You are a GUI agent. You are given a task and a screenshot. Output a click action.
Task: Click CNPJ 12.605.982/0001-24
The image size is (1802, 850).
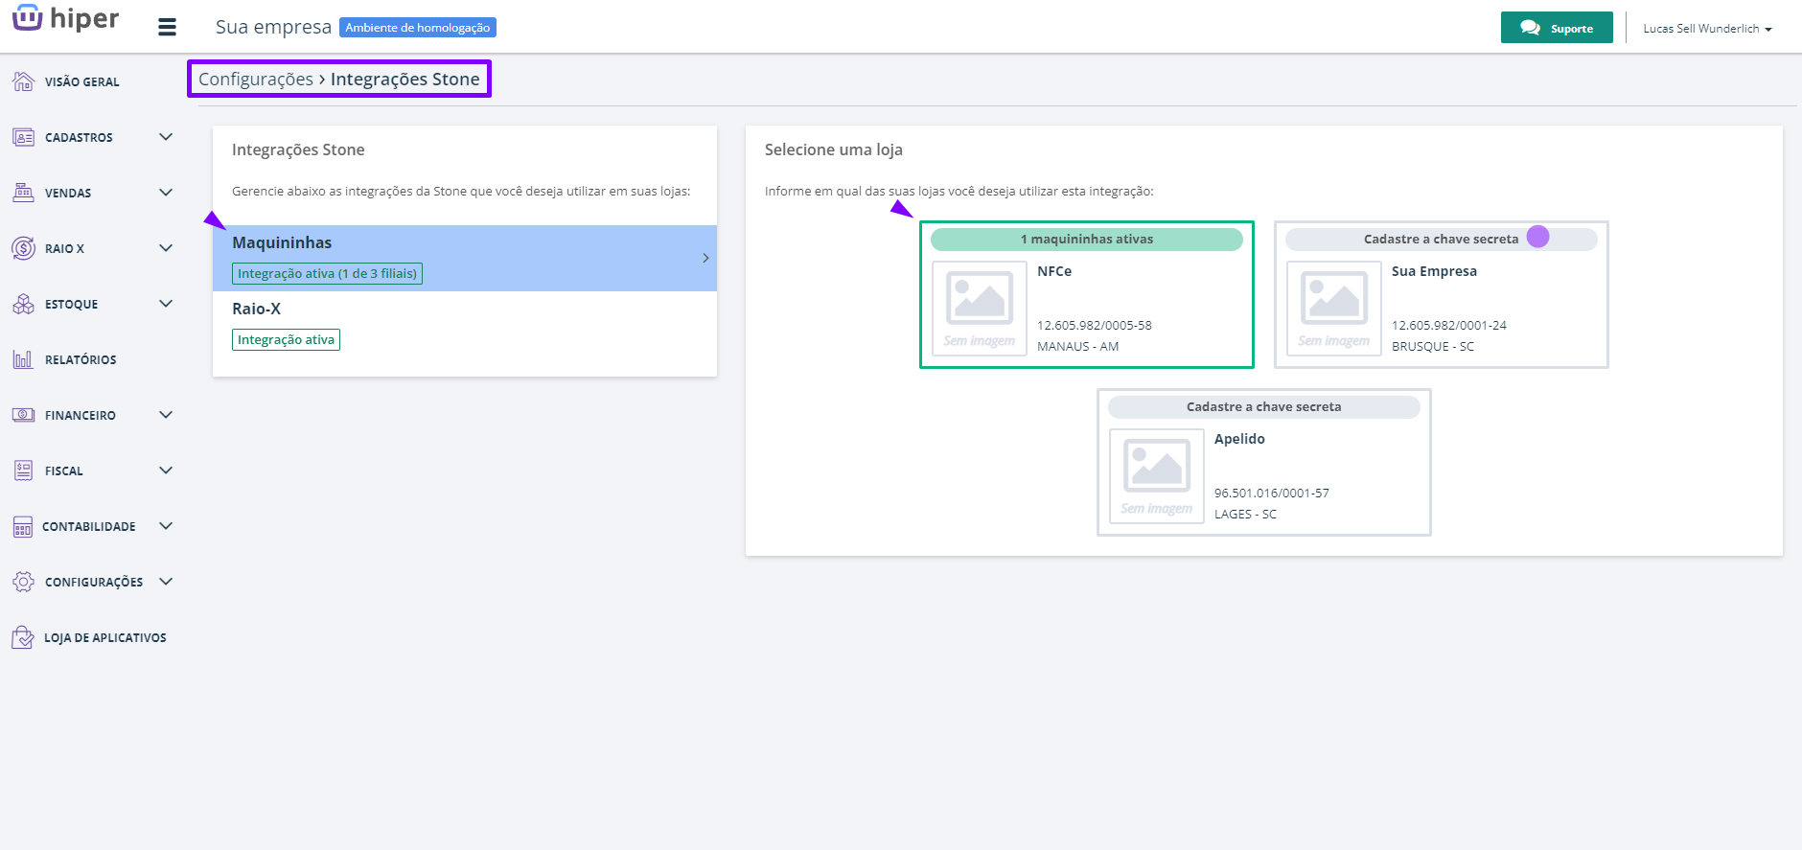coord(1449,325)
